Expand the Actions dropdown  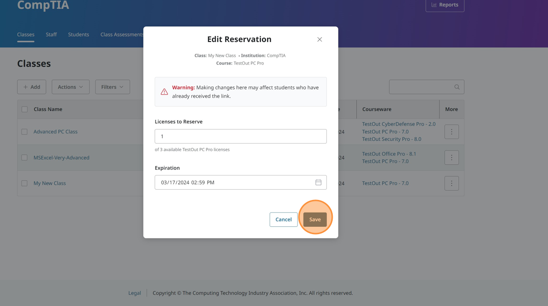coord(70,87)
